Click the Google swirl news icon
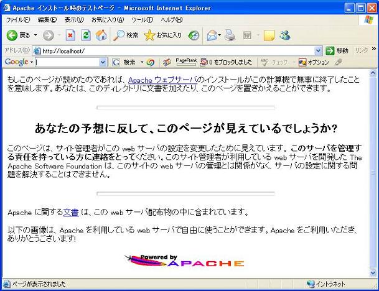Viewport: 379px width, 291px height. [151, 63]
